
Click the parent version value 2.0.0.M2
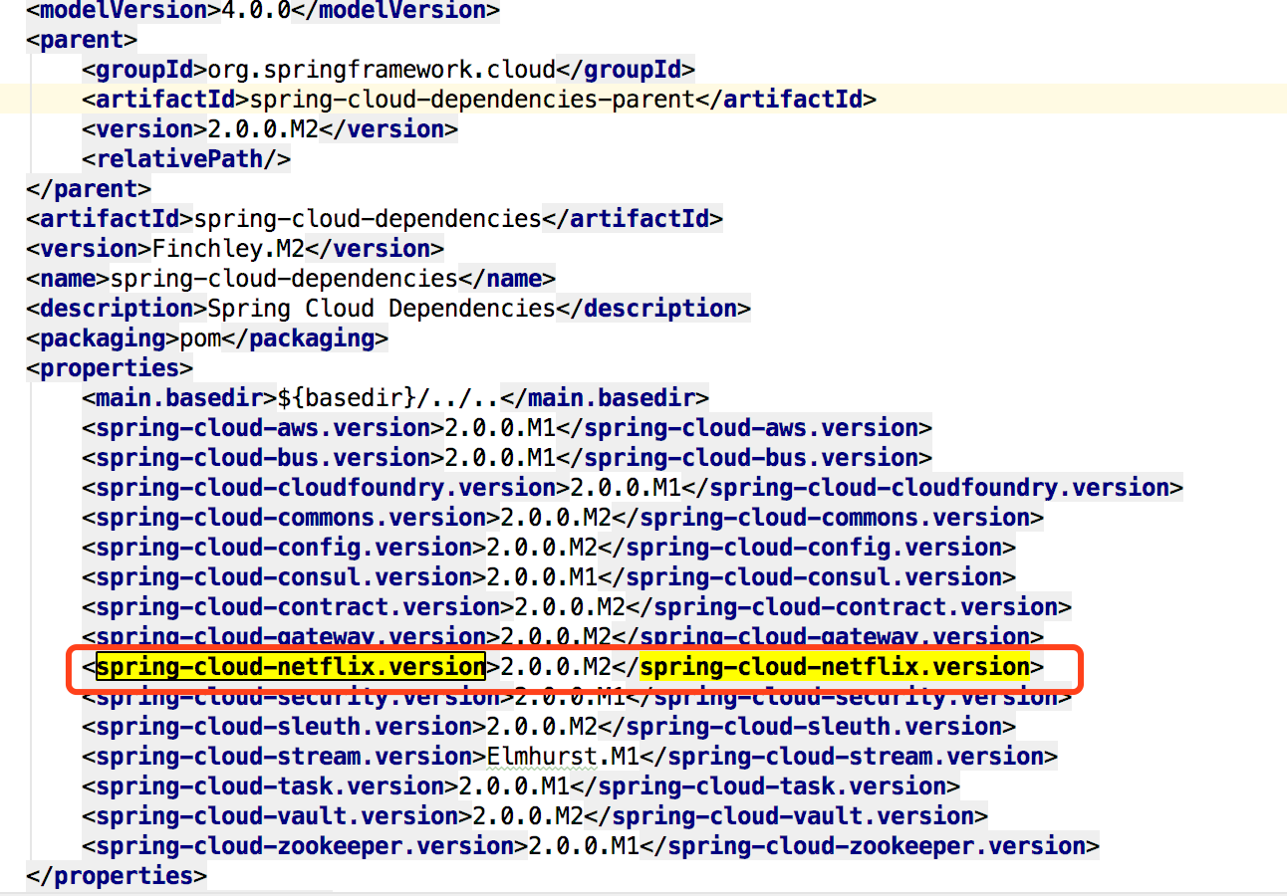click(x=263, y=129)
